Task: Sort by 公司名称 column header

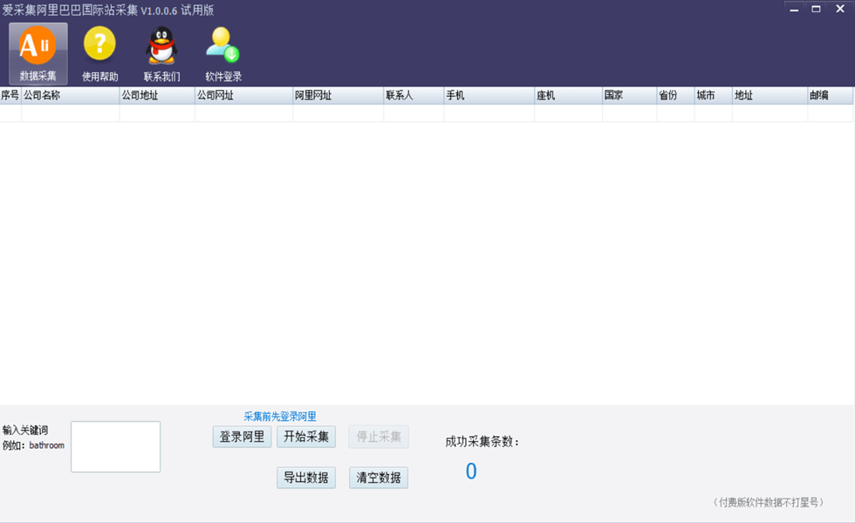Action: point(71,95)
